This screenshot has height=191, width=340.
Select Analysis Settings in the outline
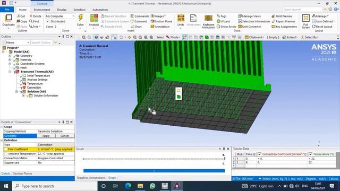pyautogui.click(x=37, y=80)
